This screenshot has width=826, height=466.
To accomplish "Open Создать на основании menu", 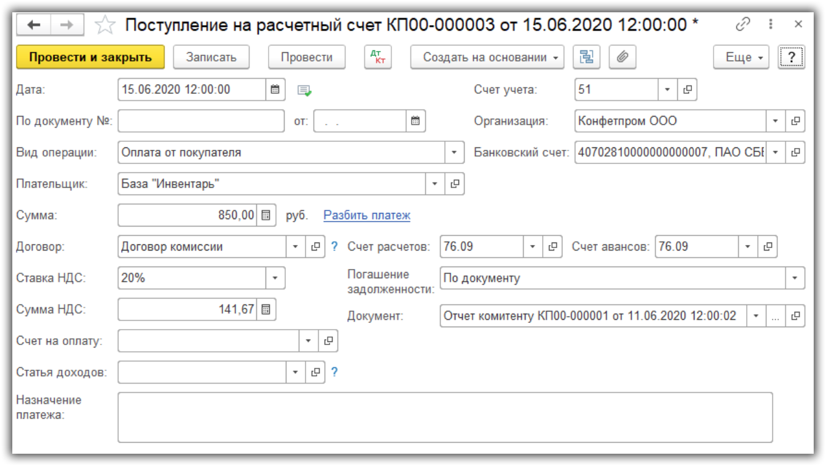I will point(487,57).
